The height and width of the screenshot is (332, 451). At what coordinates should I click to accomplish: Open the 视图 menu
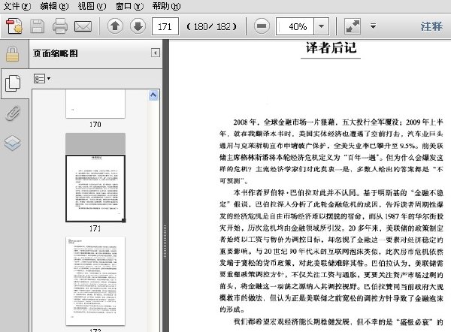[92, 6]
